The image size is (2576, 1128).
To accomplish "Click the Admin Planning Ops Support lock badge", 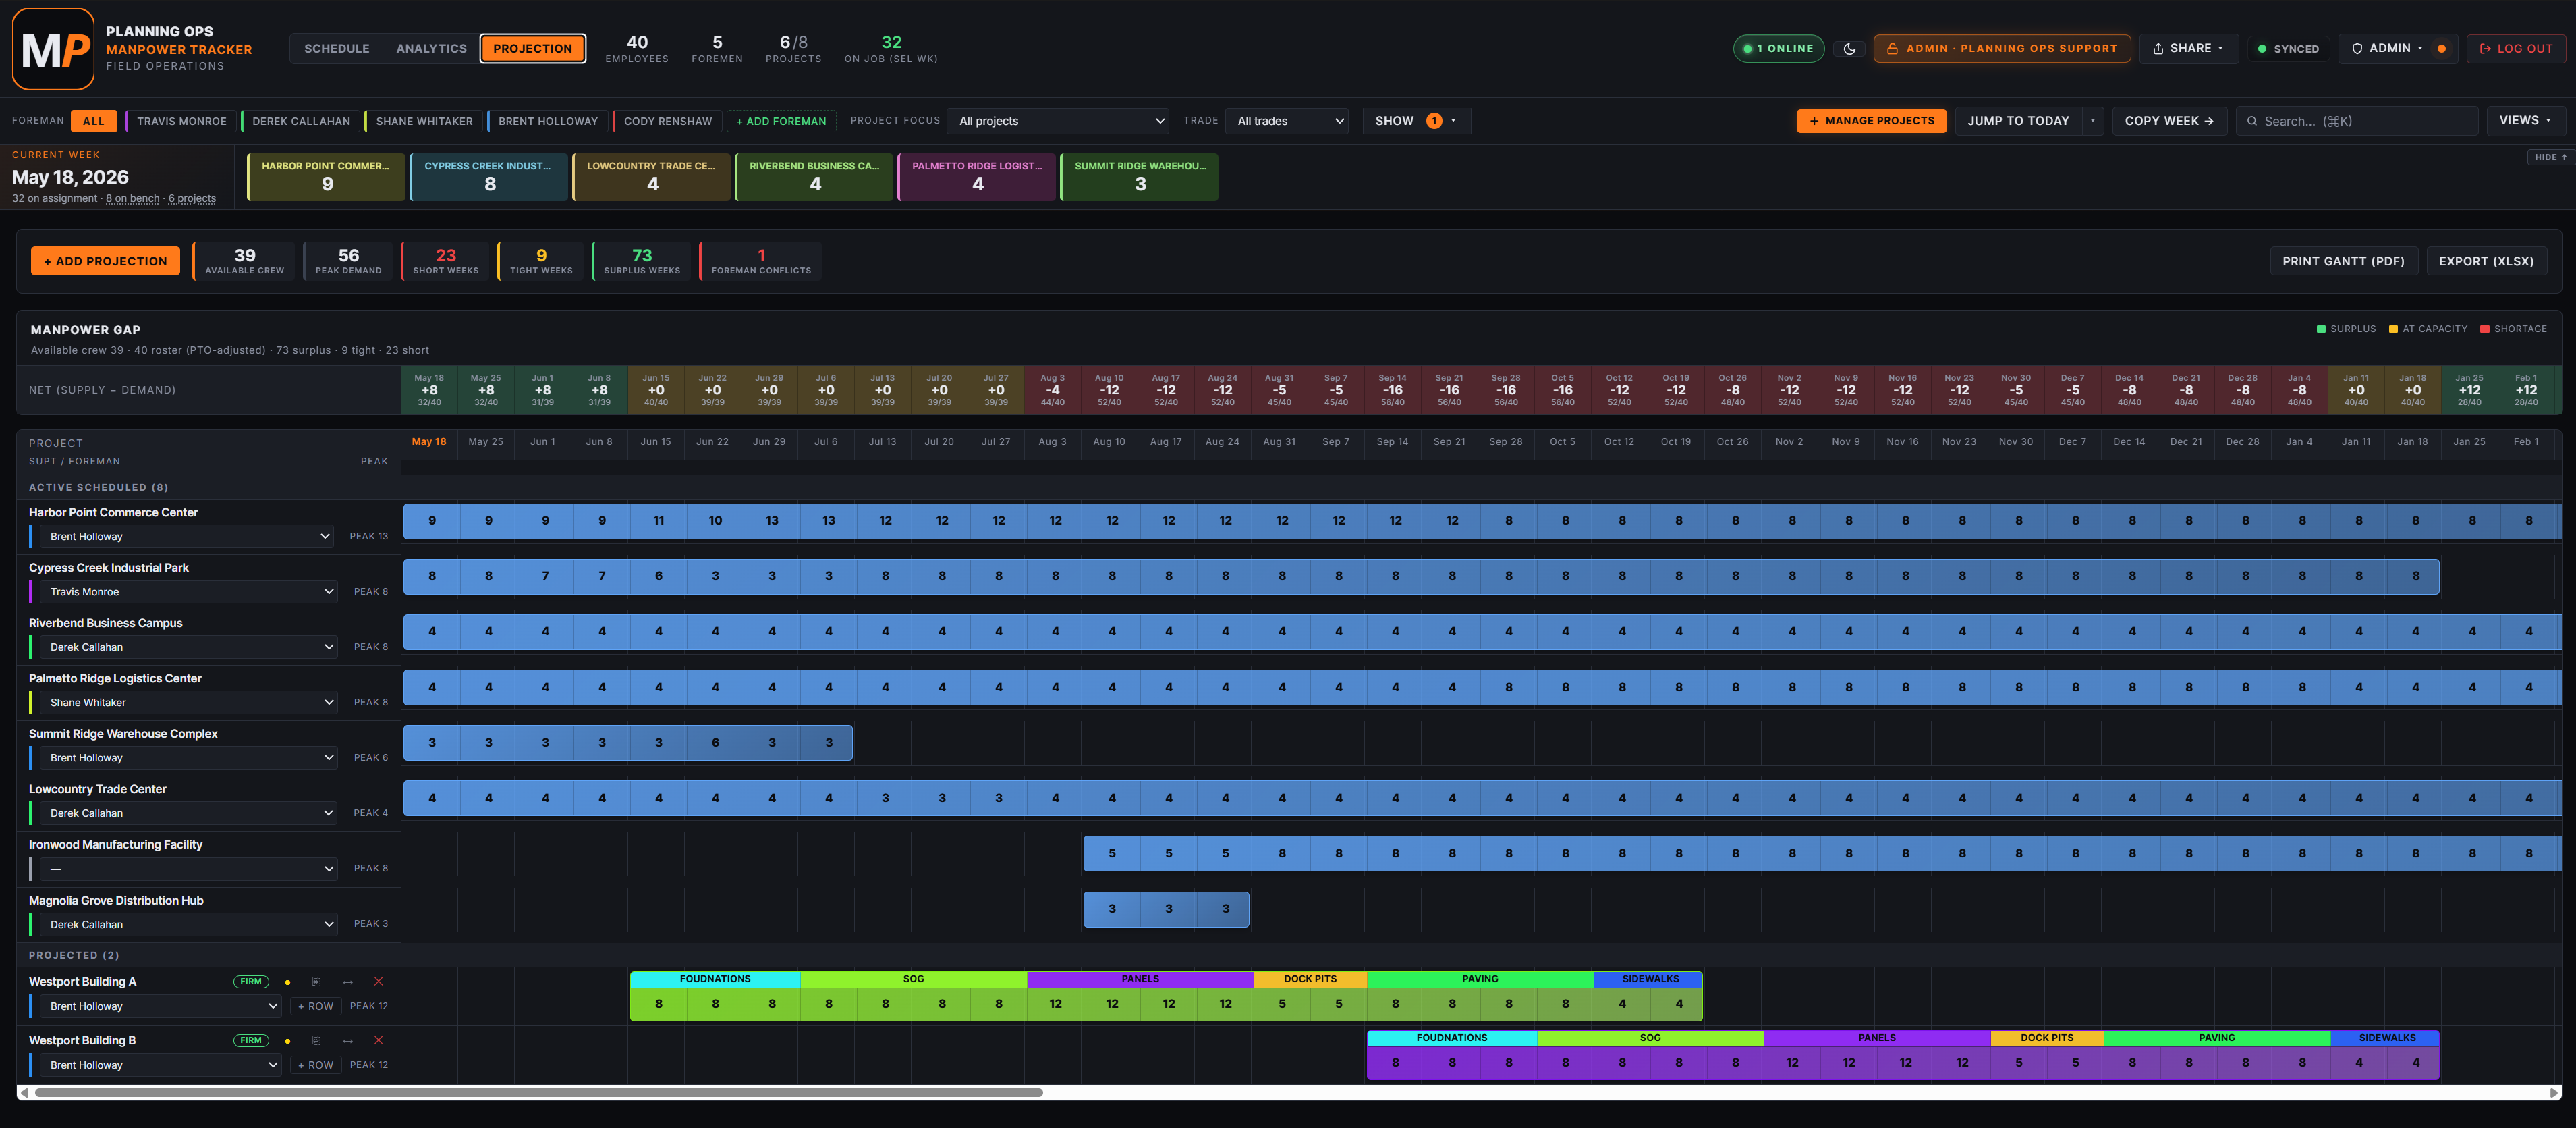I will tap(2001, 48).
